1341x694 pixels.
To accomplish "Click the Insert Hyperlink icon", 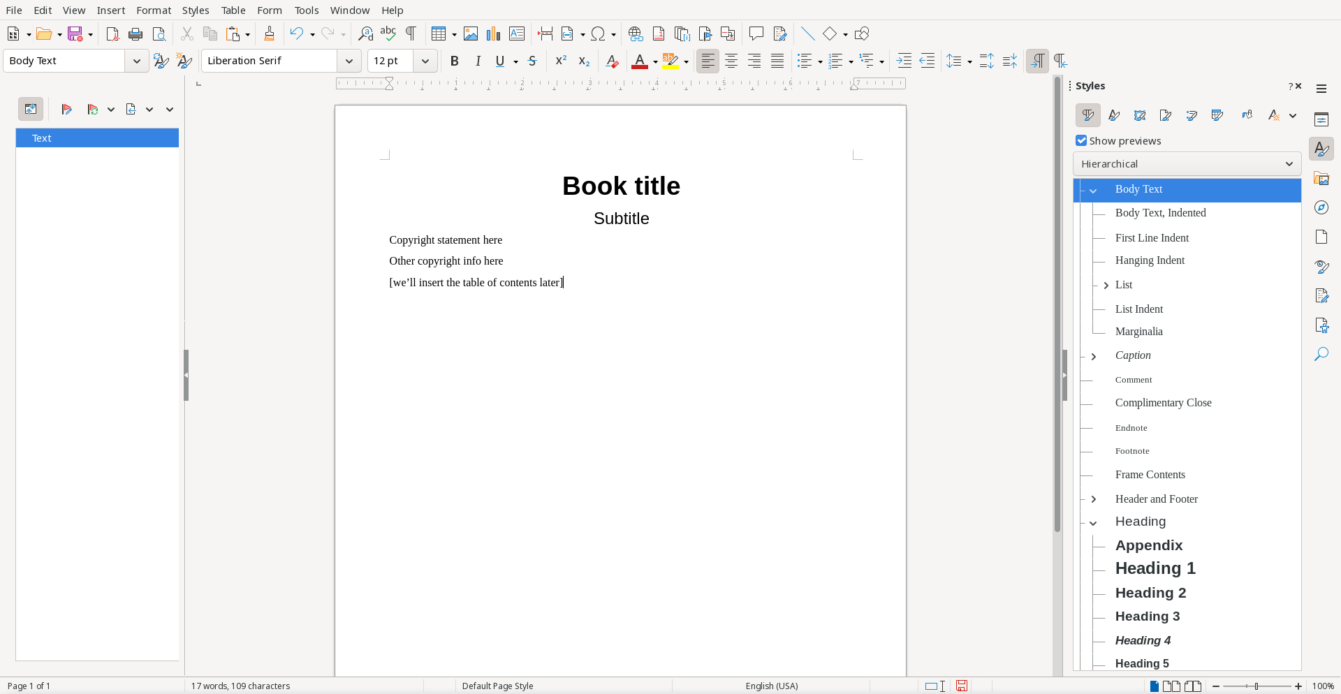I will point(636,34).
